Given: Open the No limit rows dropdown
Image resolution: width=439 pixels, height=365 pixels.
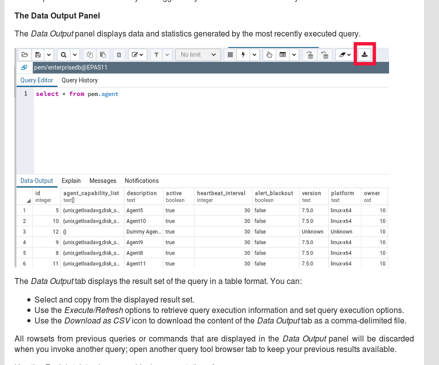Looking at the screenshot, I should click(x=198, y=54).
